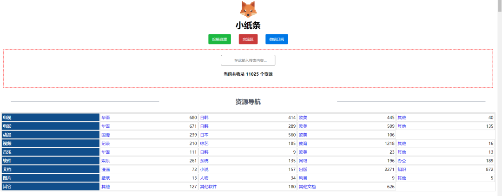502x196 pixels.
Task: Open the 壁纸 picture category
Action: [106, 178]
